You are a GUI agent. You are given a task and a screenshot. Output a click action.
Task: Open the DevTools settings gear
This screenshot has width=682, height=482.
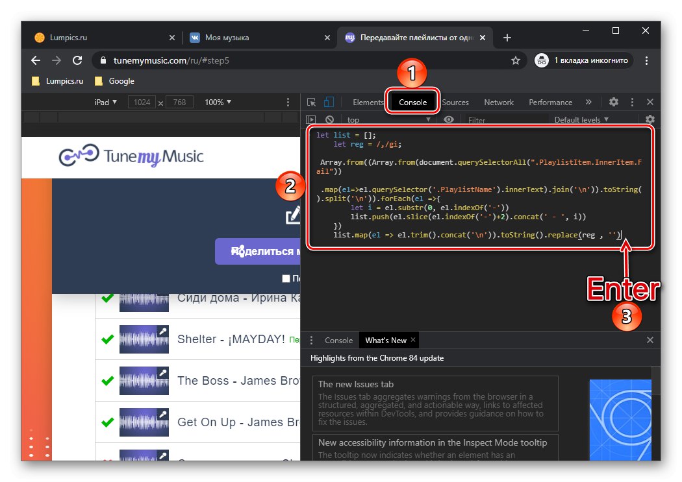pos(613,102)
